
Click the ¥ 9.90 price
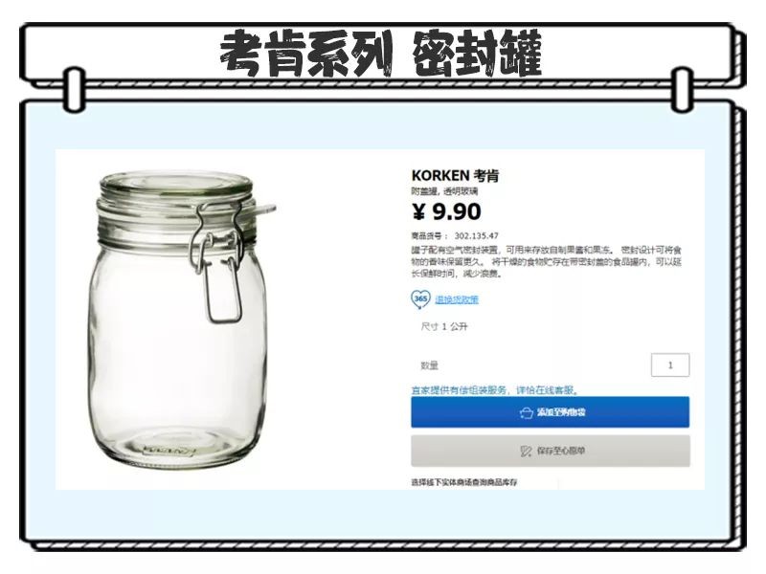coord(446,211)
